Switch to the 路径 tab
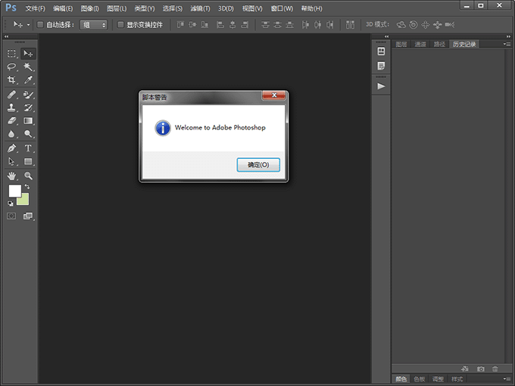The image size is (515, 386). coord(439,45)
